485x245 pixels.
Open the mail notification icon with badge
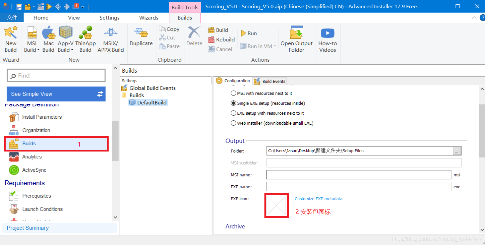tap(76, 6)
